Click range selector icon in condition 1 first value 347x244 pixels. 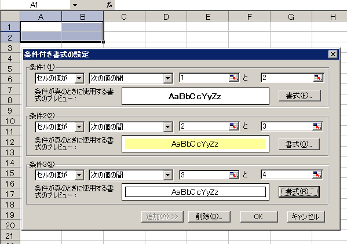click(233, 78)
